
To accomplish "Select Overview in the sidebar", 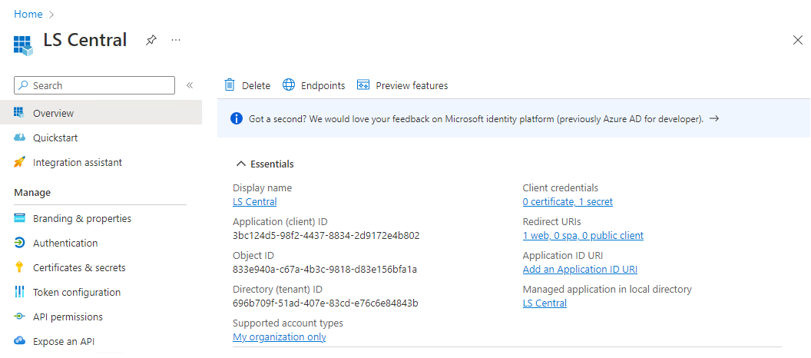I will [53, 114].
